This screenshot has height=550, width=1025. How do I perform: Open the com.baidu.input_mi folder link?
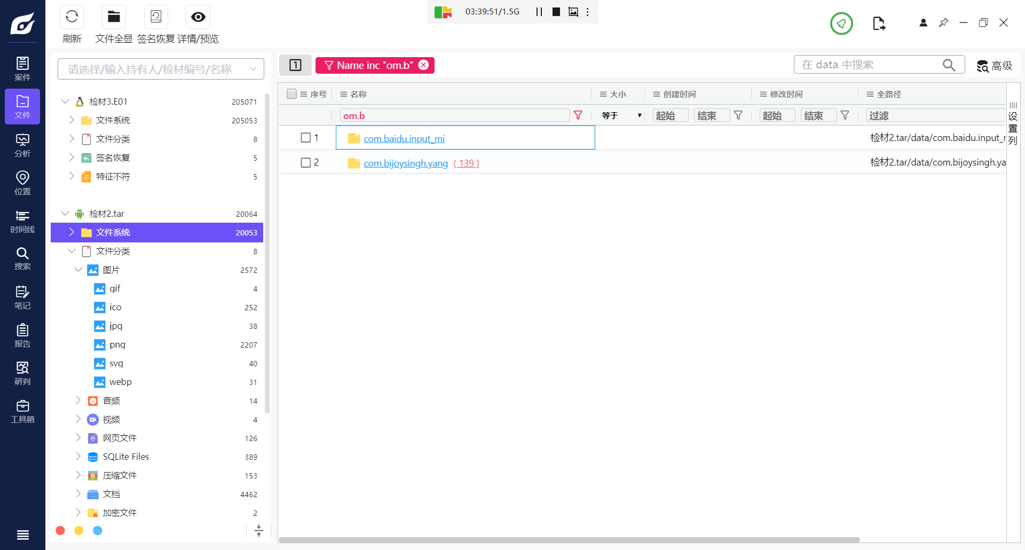pos(404,139)
